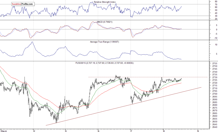Click date marker 7 on the time axis

pos(131,131)
